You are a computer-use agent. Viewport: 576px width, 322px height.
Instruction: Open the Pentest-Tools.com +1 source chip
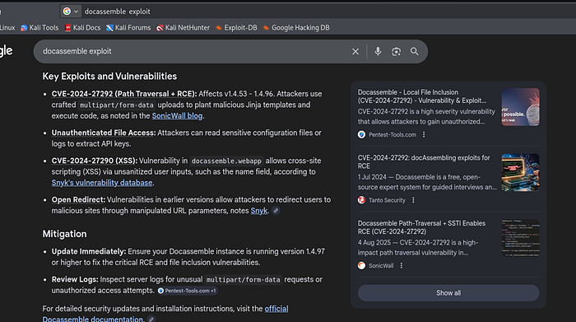pos(188,291)
